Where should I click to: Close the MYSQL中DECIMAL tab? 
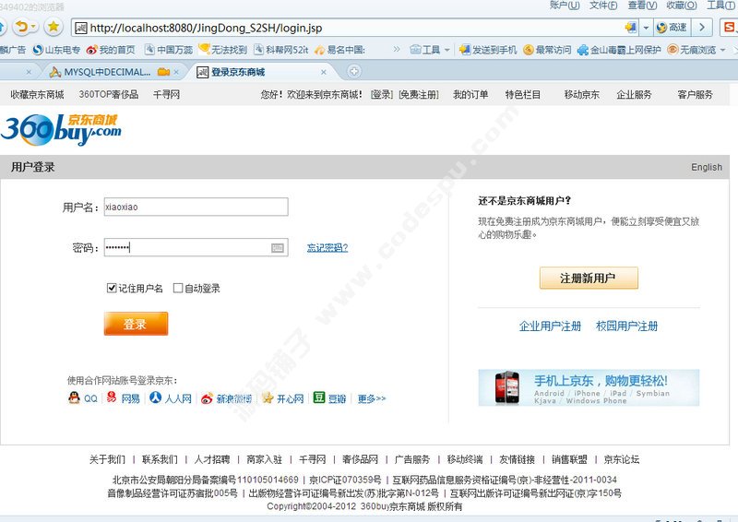coord(176,73)
